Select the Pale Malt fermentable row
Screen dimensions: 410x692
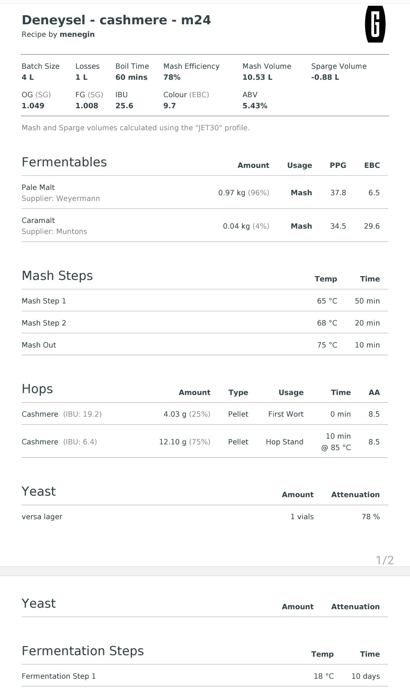[x=205, y=193]
